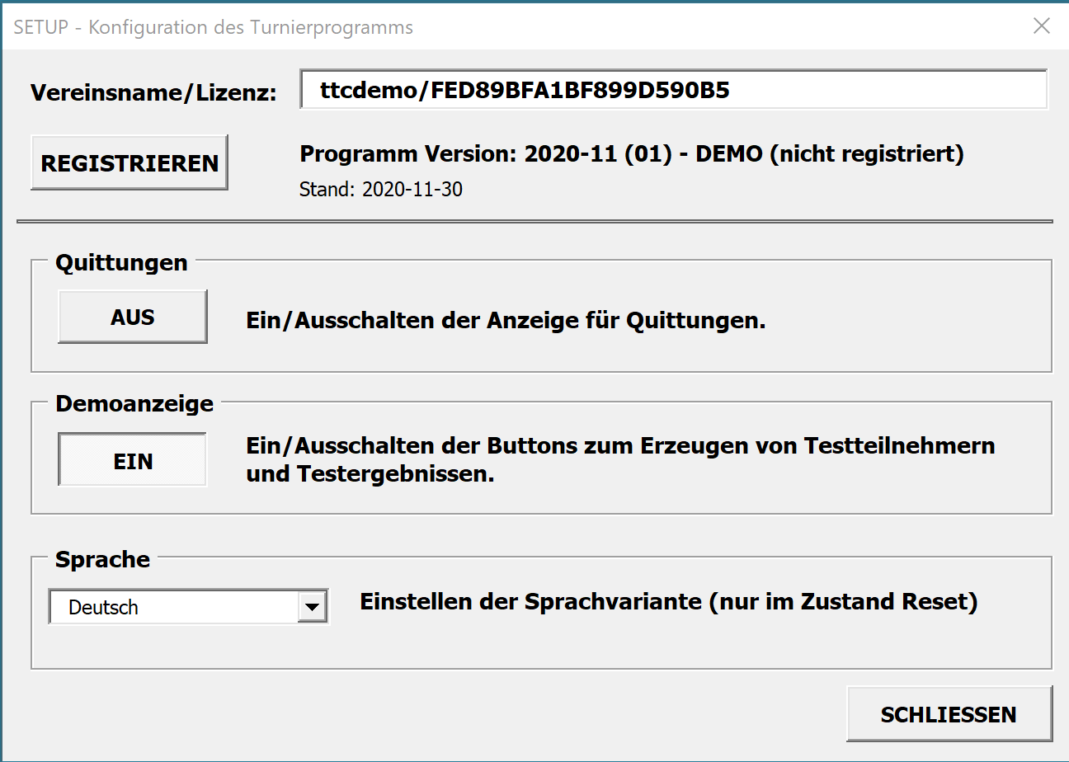1069x762 pixels.
Task: Focus the Vereinsname/Lizenz text field
Action: [673, 90]
